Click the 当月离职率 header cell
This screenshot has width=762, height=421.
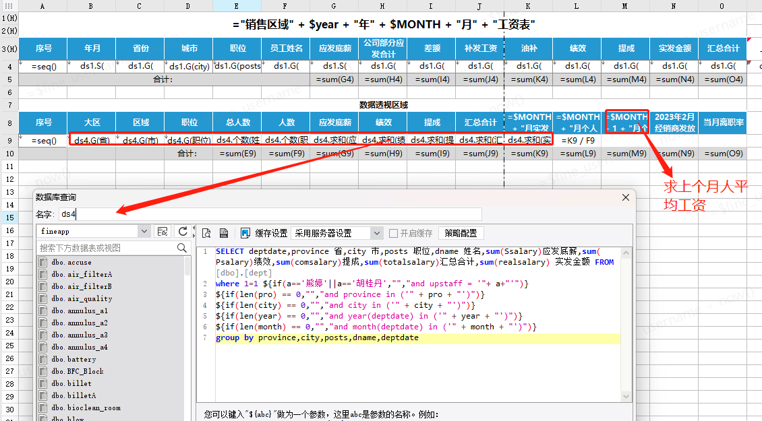723,123
